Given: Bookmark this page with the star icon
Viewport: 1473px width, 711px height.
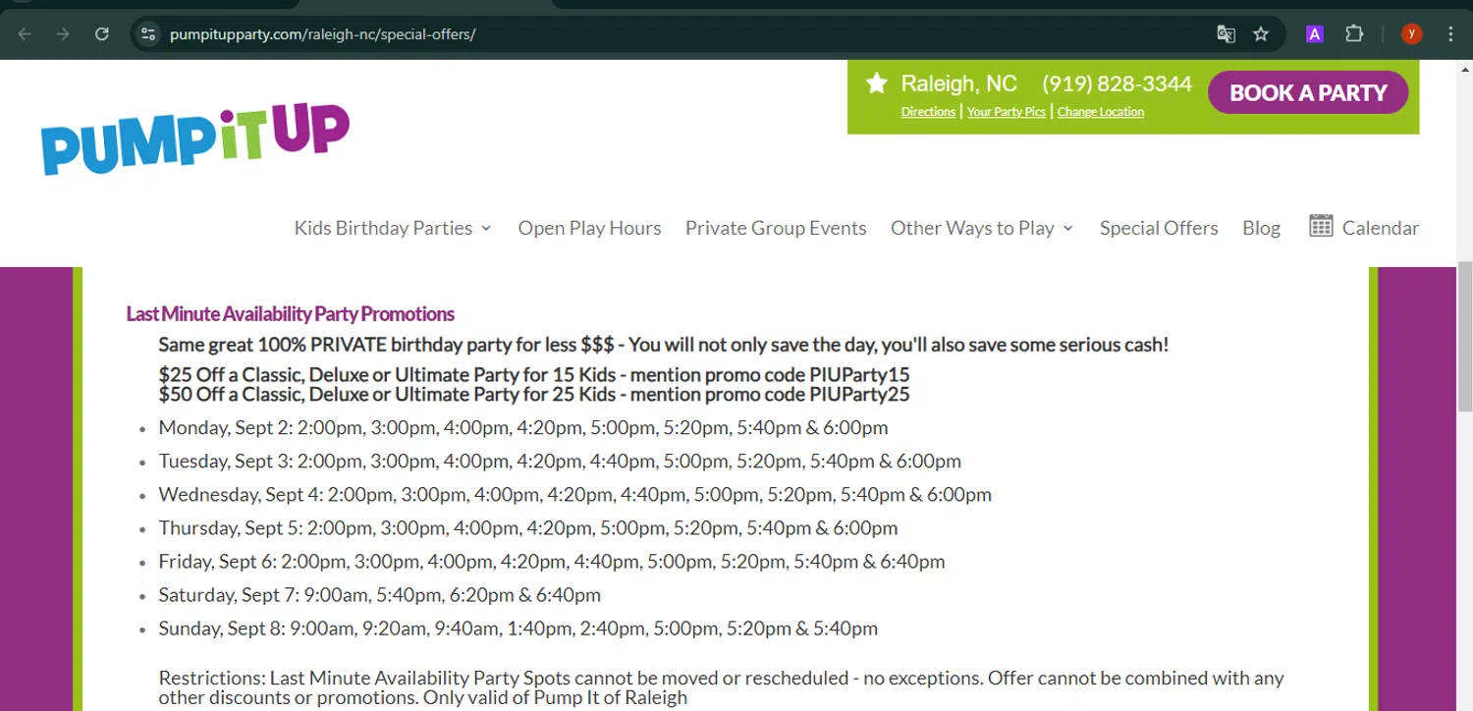Looking at the screenshot, I should click(x=1261, y=34).
